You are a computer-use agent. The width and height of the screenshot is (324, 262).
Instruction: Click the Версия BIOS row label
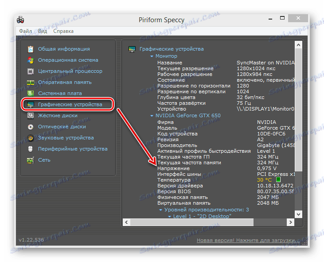tap(174, 191)
